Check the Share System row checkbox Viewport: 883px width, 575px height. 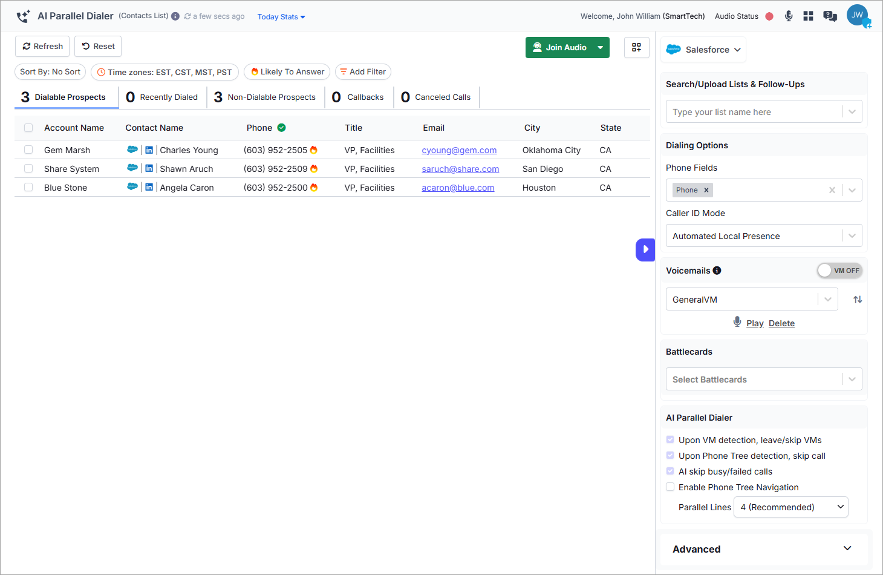click(28, 168)
